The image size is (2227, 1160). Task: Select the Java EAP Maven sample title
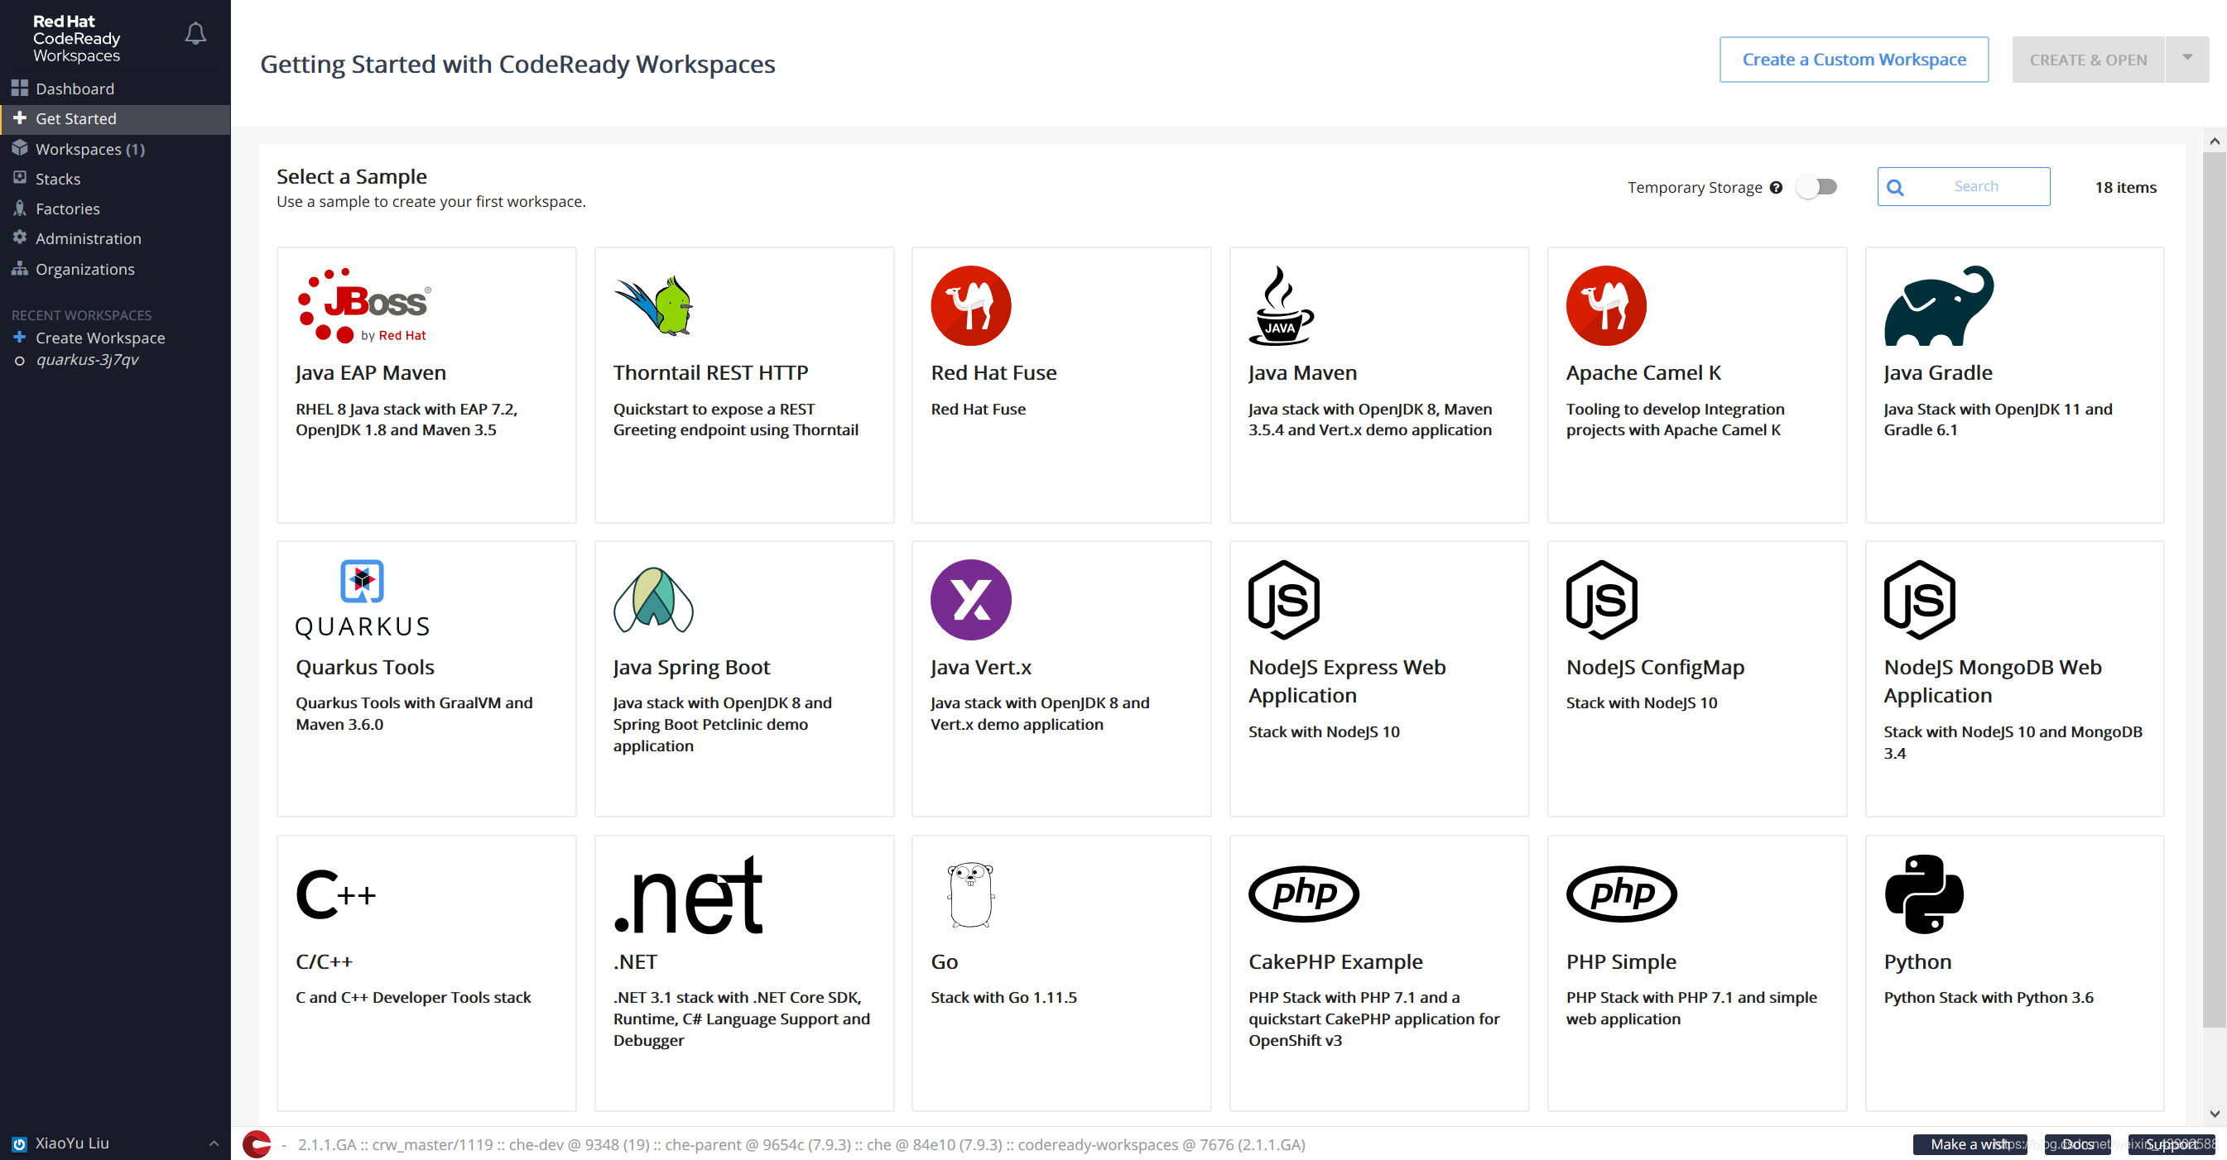click(x=370, y=372)
